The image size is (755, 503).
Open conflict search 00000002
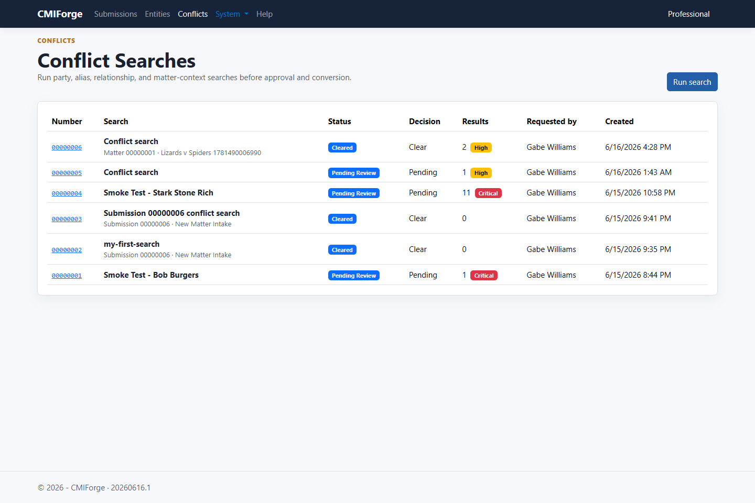(x=67, y=250)
